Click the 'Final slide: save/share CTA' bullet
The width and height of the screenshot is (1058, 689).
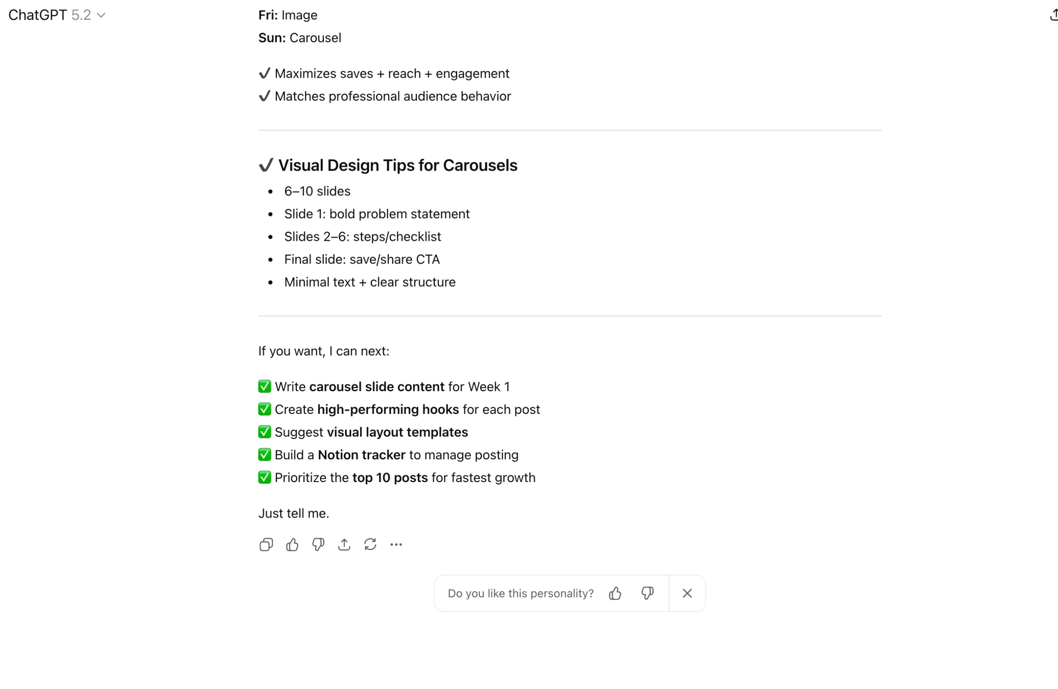(362, 259)
